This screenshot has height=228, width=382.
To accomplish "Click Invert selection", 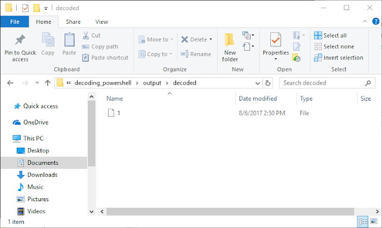I will coord(338,58).
